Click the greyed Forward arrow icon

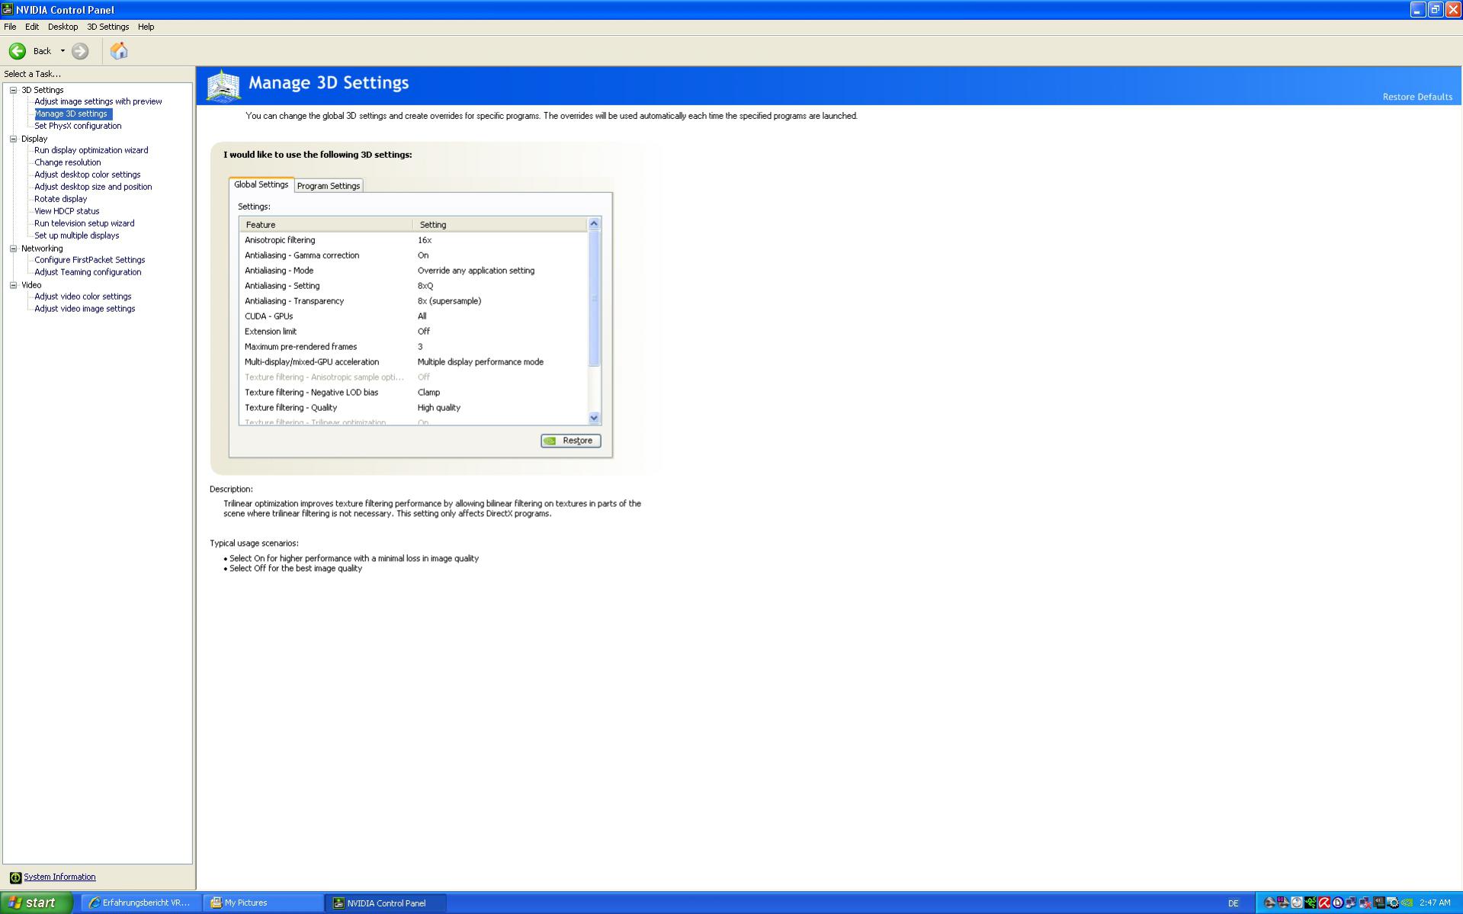point(80,51)
